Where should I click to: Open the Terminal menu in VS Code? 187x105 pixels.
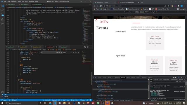pyautogui.click(x=32, y=1)
